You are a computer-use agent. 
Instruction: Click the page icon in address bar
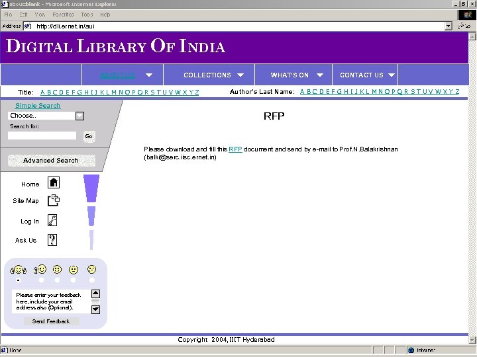coord(28,26)
